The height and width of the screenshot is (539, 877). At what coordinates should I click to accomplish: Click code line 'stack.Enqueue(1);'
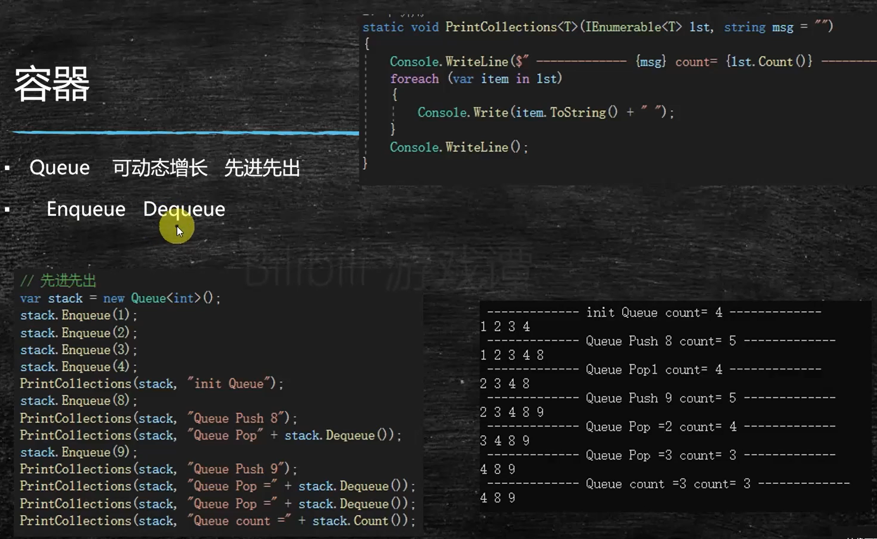(79, 315)
